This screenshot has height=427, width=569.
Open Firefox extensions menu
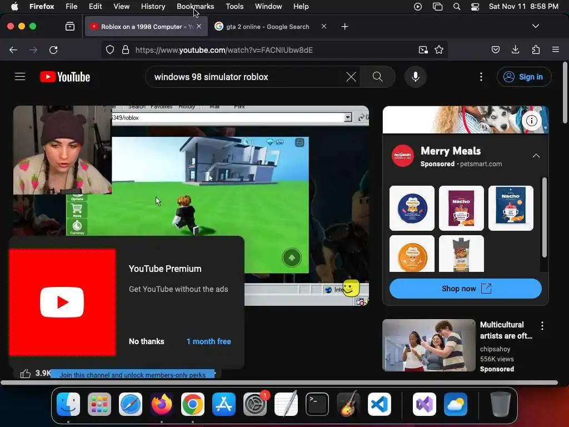click(x=536, y=50)
